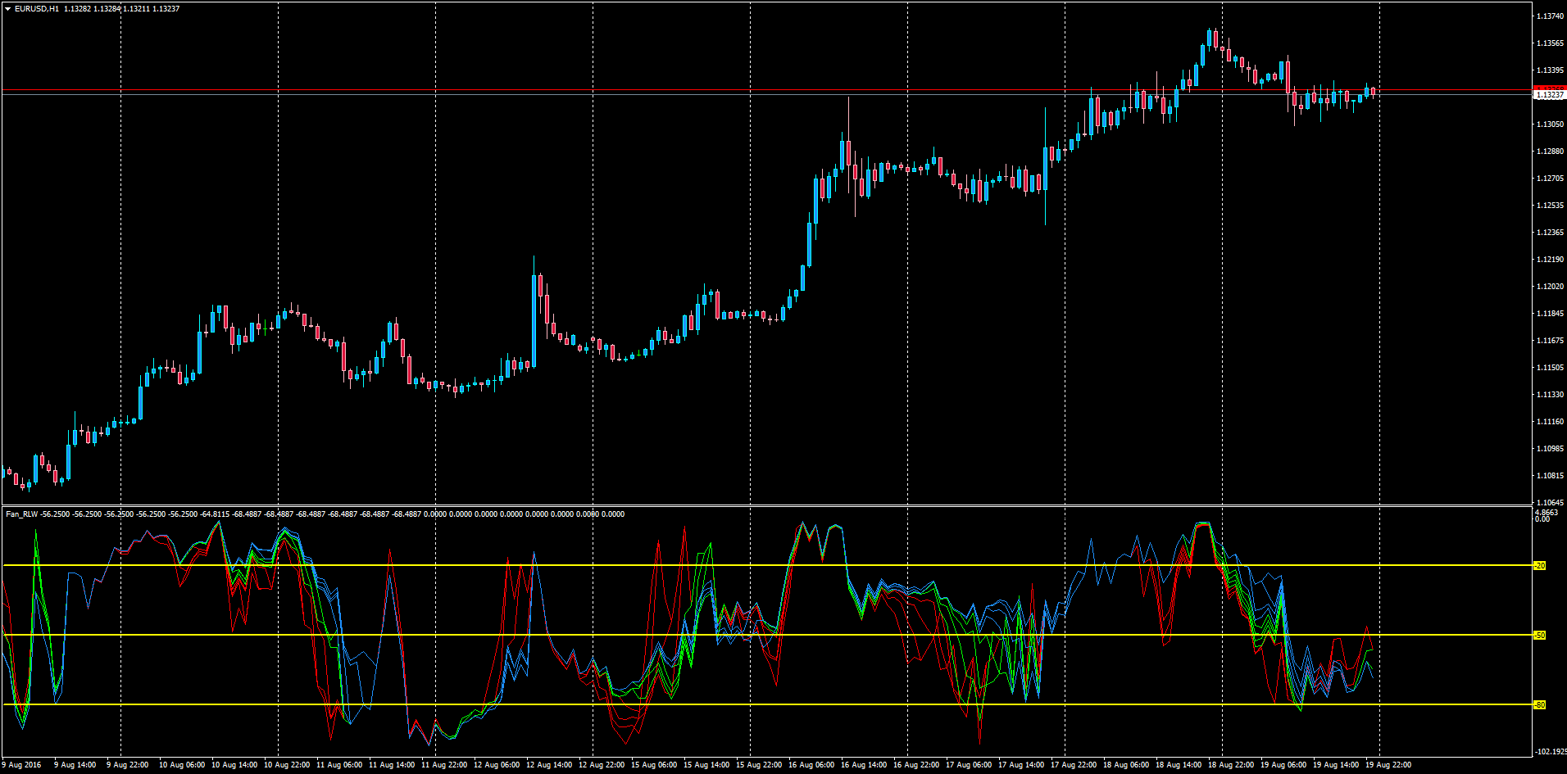Select the 1.13211 low value in chart header
The height and width of the screenshot is (774, 1567).
pyautogui.click(x=136, y=9)
